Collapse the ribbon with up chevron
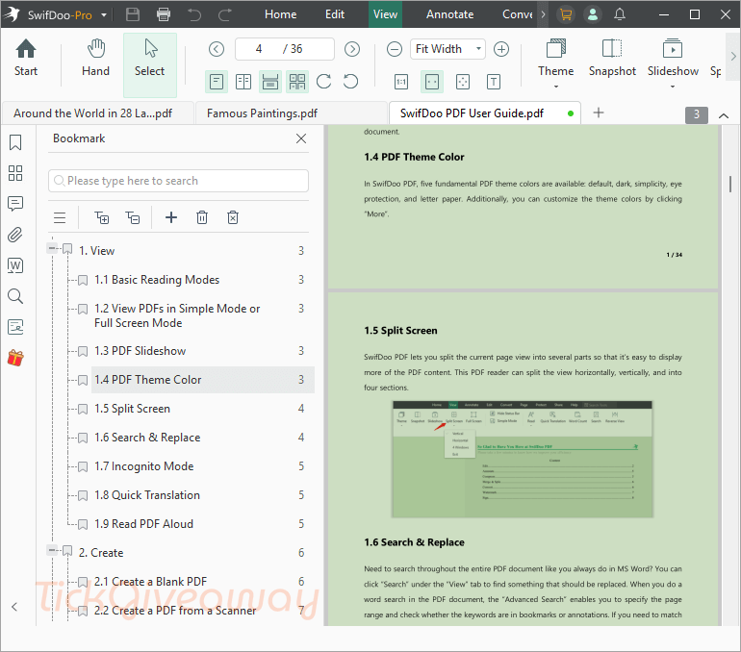The width and height of the screenshot is (741, 652). tap(724, 115)
